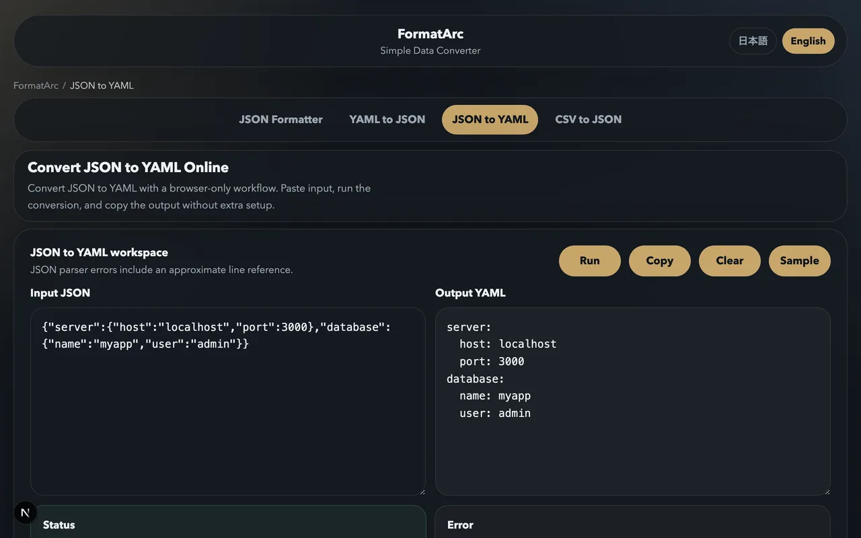Load the Sample JSON data
The image size is (861, 538).
click(799, 261)
